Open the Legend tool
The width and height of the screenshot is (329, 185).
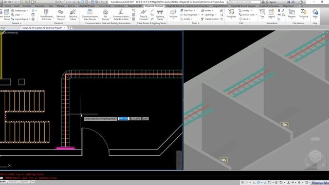271,14
